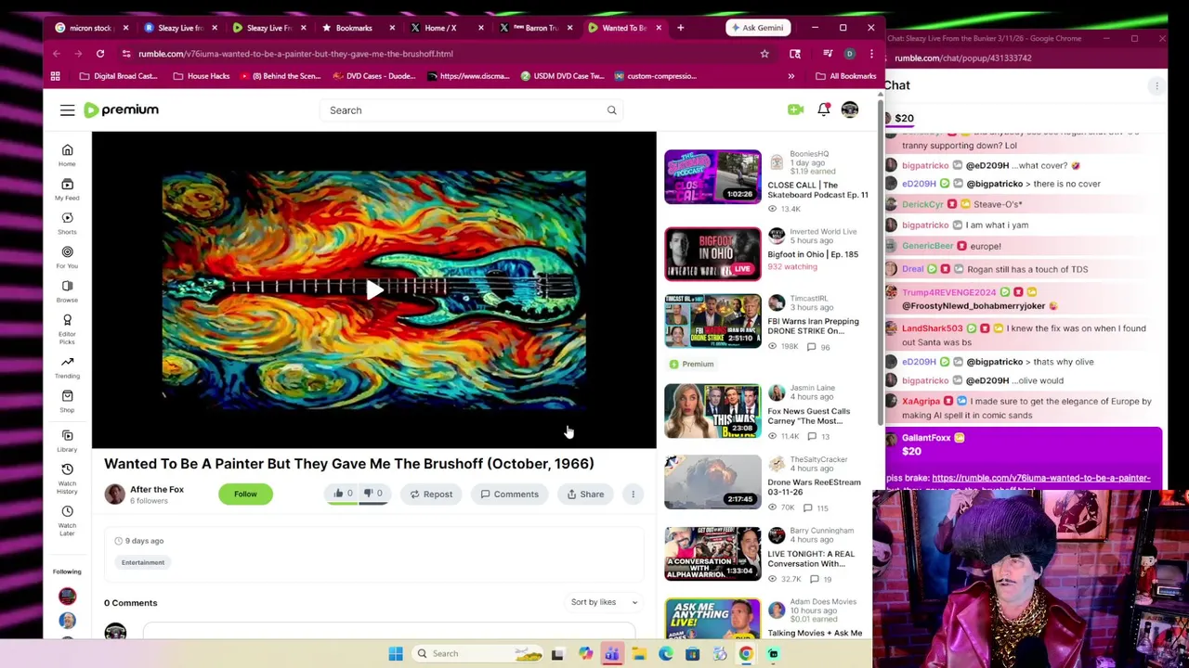Click the browser address bar URL
Screen dimensions: 1189x668
point(295,54)
